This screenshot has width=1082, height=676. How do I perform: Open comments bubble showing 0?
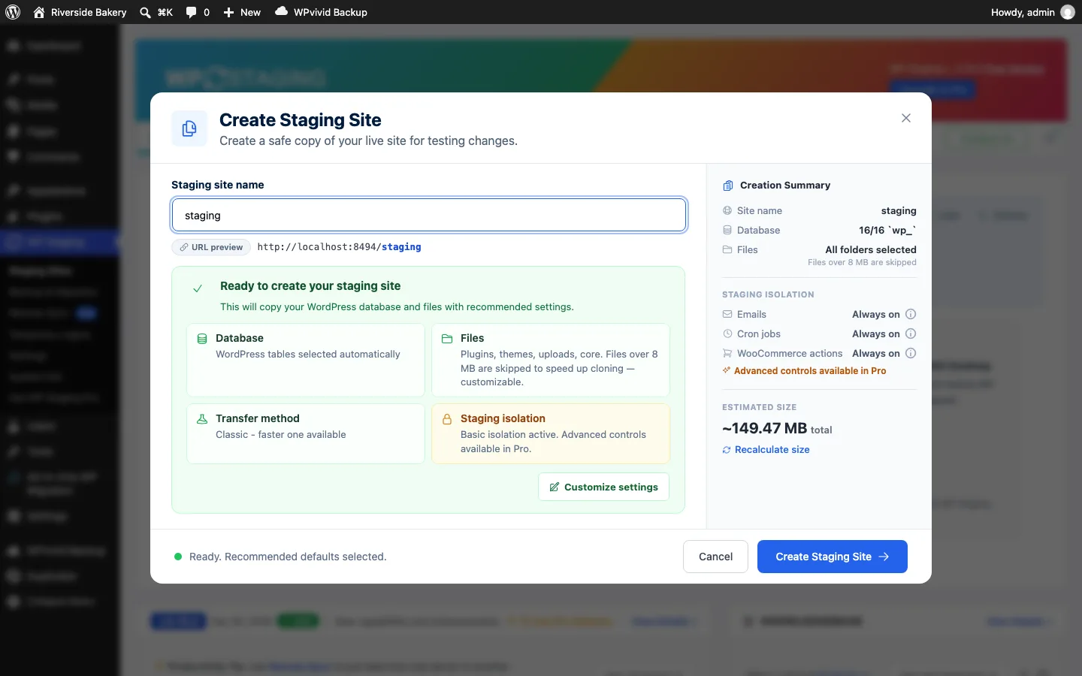198,12
